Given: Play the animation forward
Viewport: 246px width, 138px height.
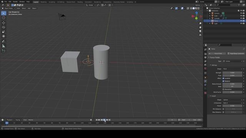Looking at the screenshot, I should [104, 120].
